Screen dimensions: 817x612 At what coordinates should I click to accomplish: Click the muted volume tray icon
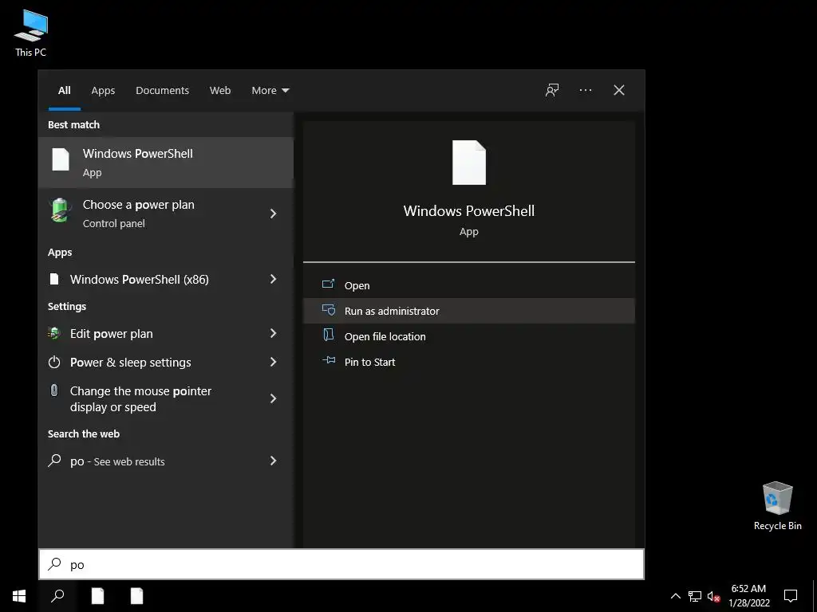pyautogui.click(x=713, y=596)
